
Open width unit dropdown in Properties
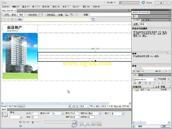(x=58, y=114)
